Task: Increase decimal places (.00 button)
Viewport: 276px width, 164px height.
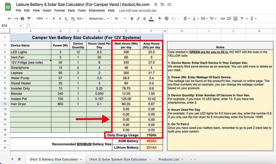Action: click(x=72, y=19)
